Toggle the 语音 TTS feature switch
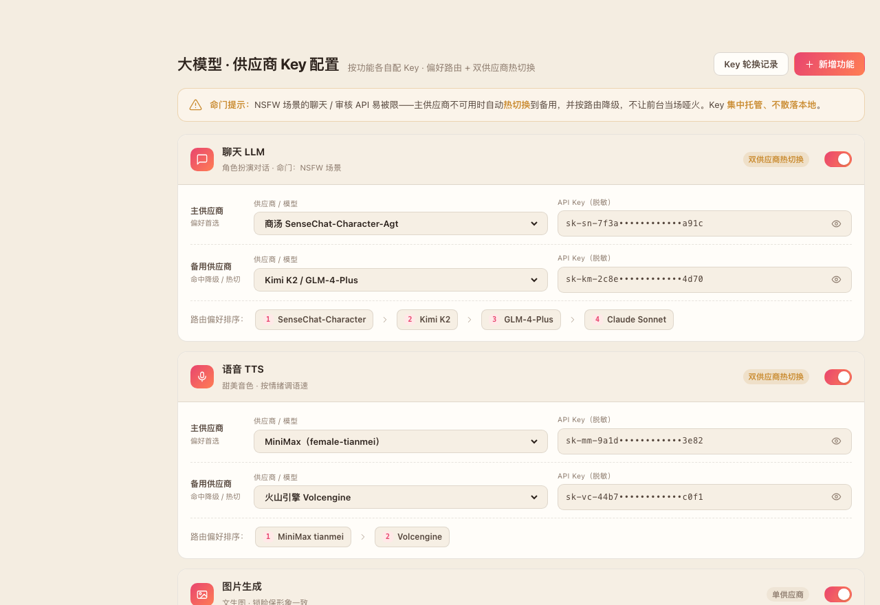The width and height of the screenshot is (880, 605). 838,377
